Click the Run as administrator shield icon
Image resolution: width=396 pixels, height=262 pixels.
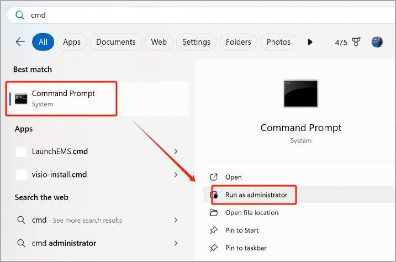214,195
